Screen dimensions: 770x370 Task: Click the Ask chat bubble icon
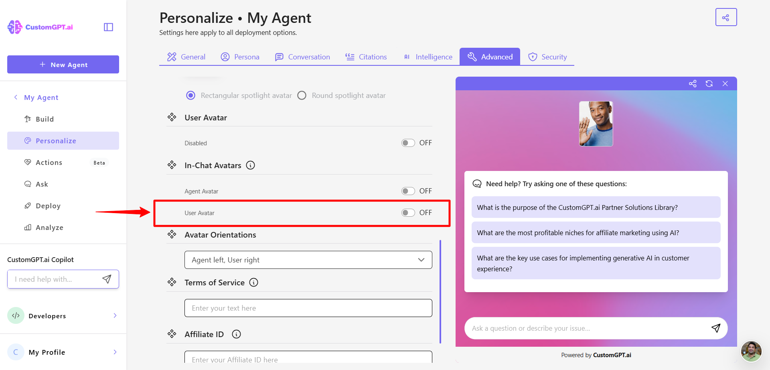coord(28,184)
